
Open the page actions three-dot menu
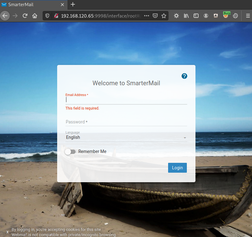click(147, 16)
